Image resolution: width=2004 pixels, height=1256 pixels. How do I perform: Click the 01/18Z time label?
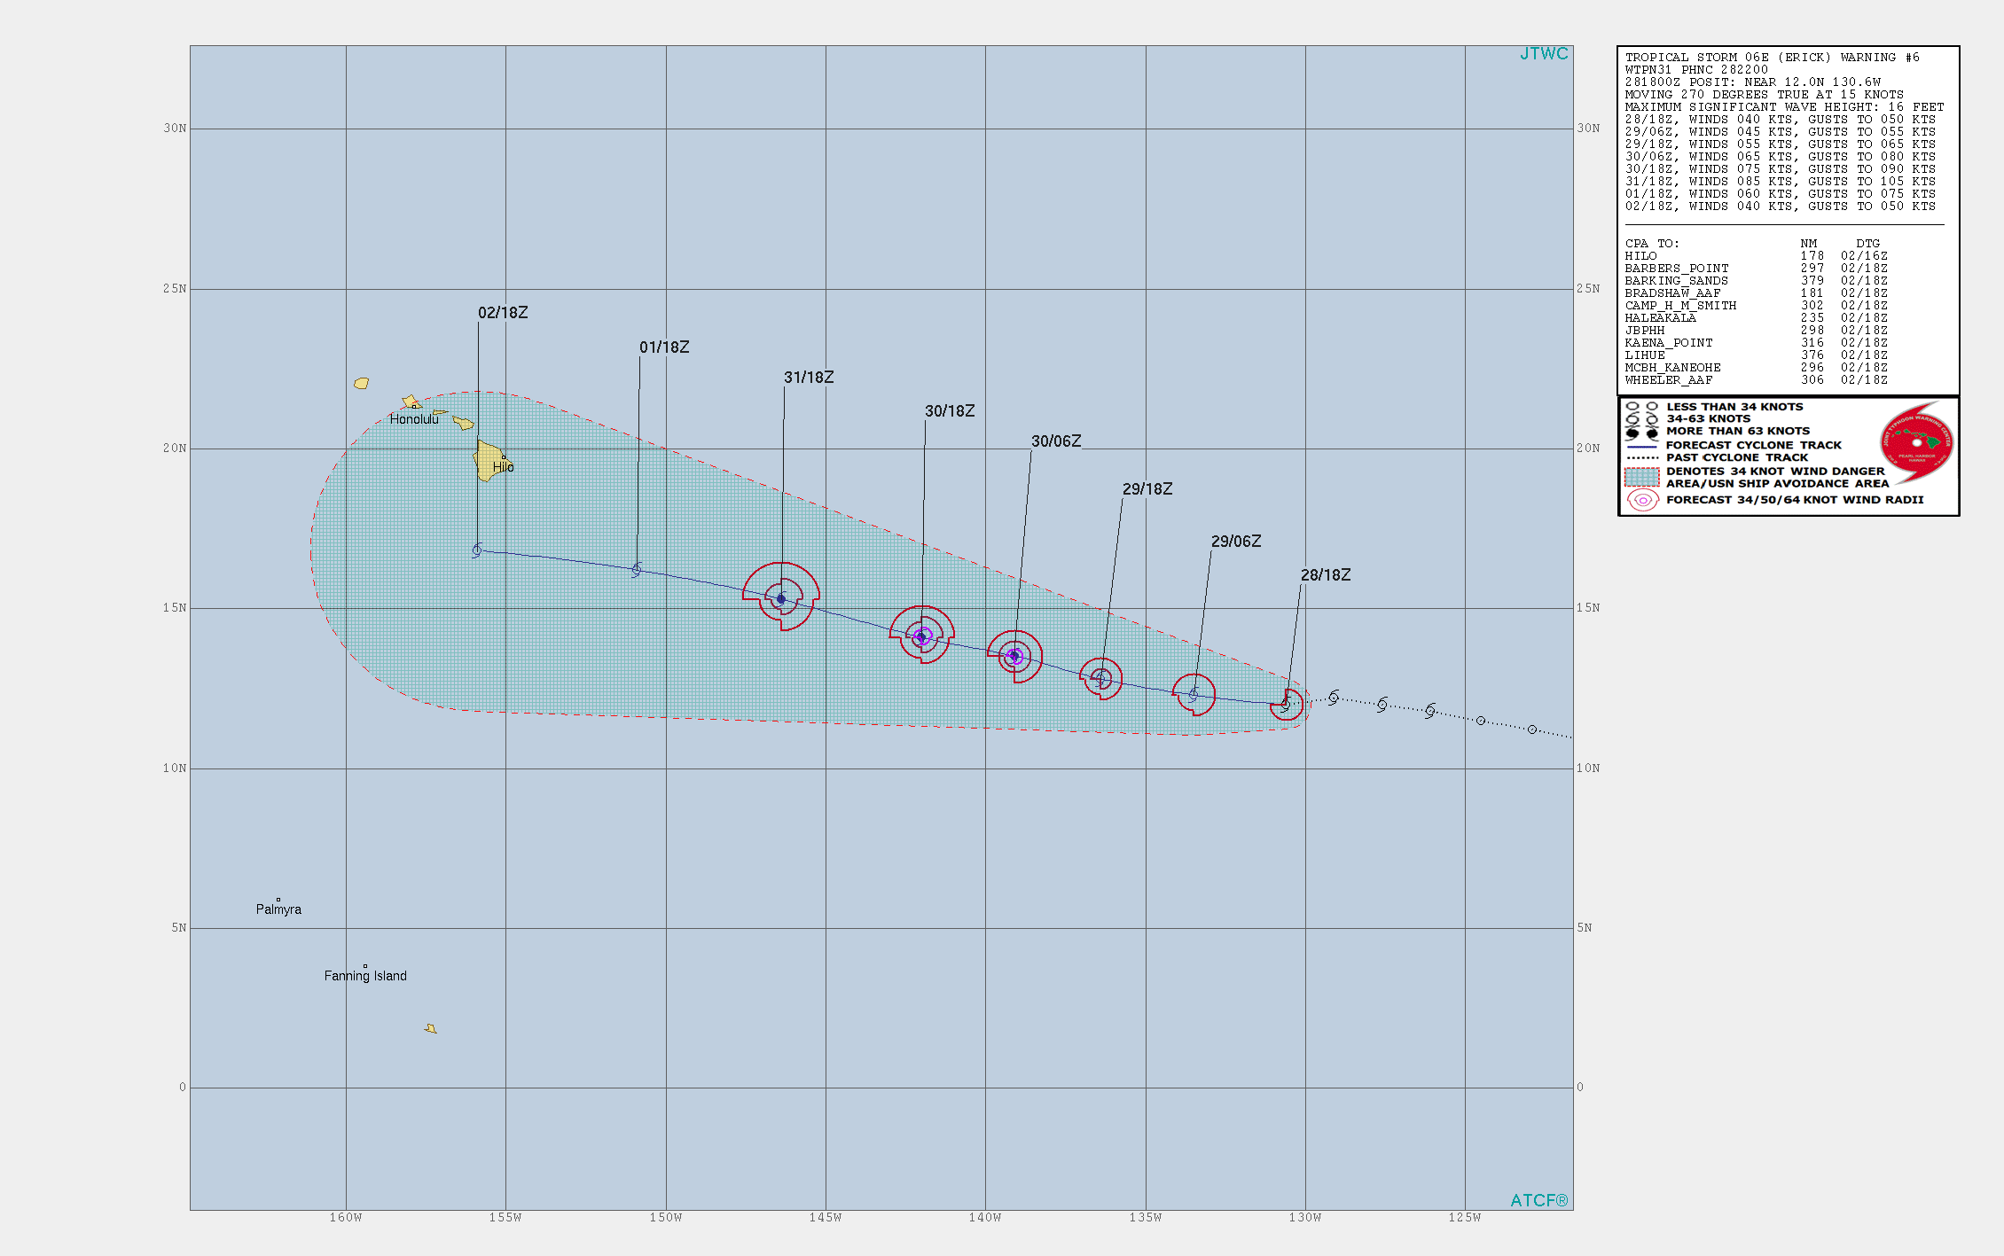pos(664,347)
